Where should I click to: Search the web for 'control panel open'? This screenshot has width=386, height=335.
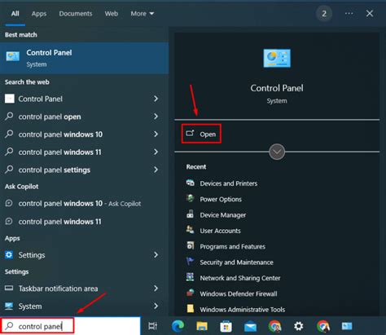(84, 117)
